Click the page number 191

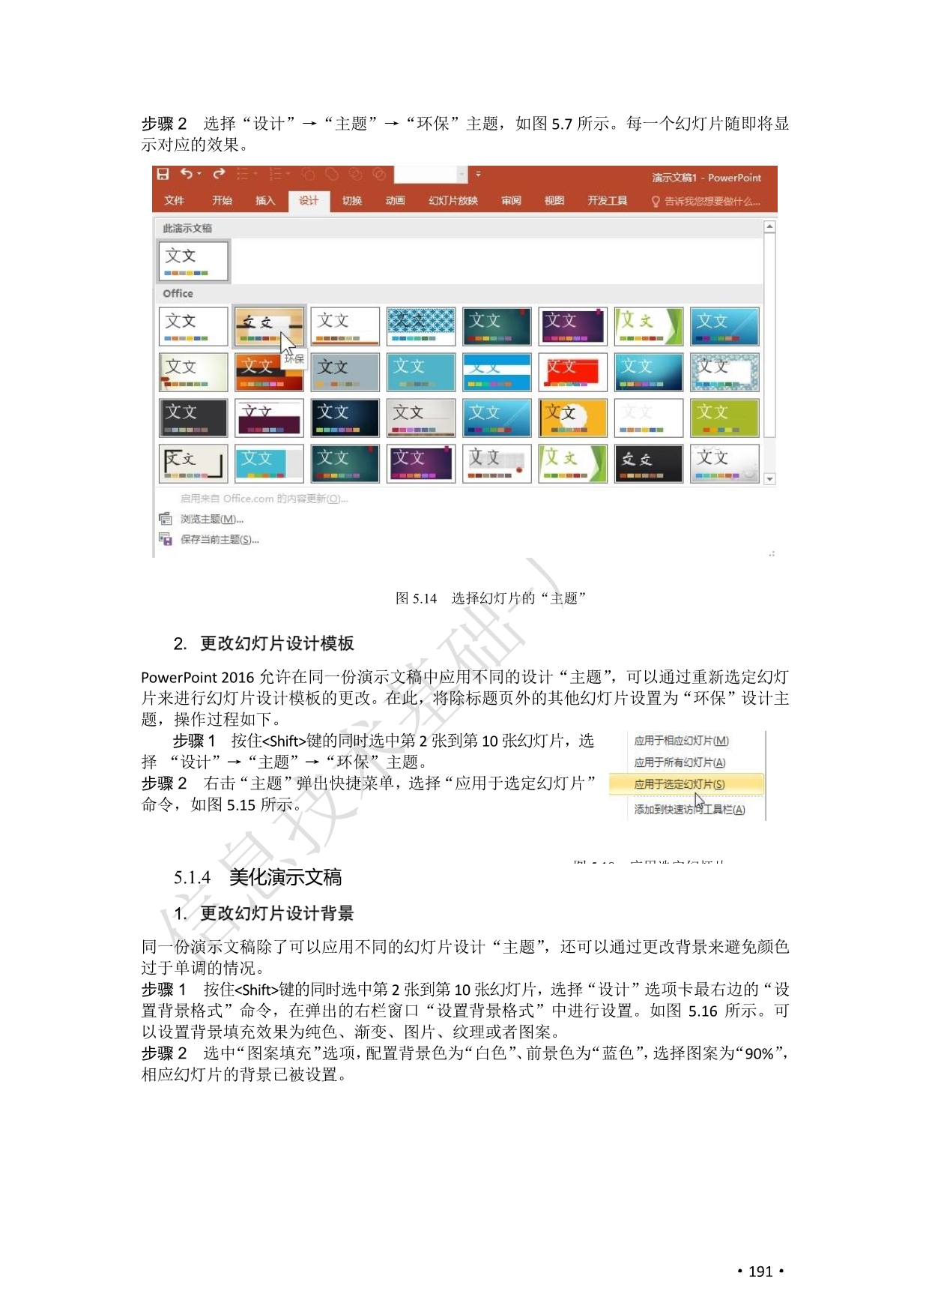[760, 1272]
